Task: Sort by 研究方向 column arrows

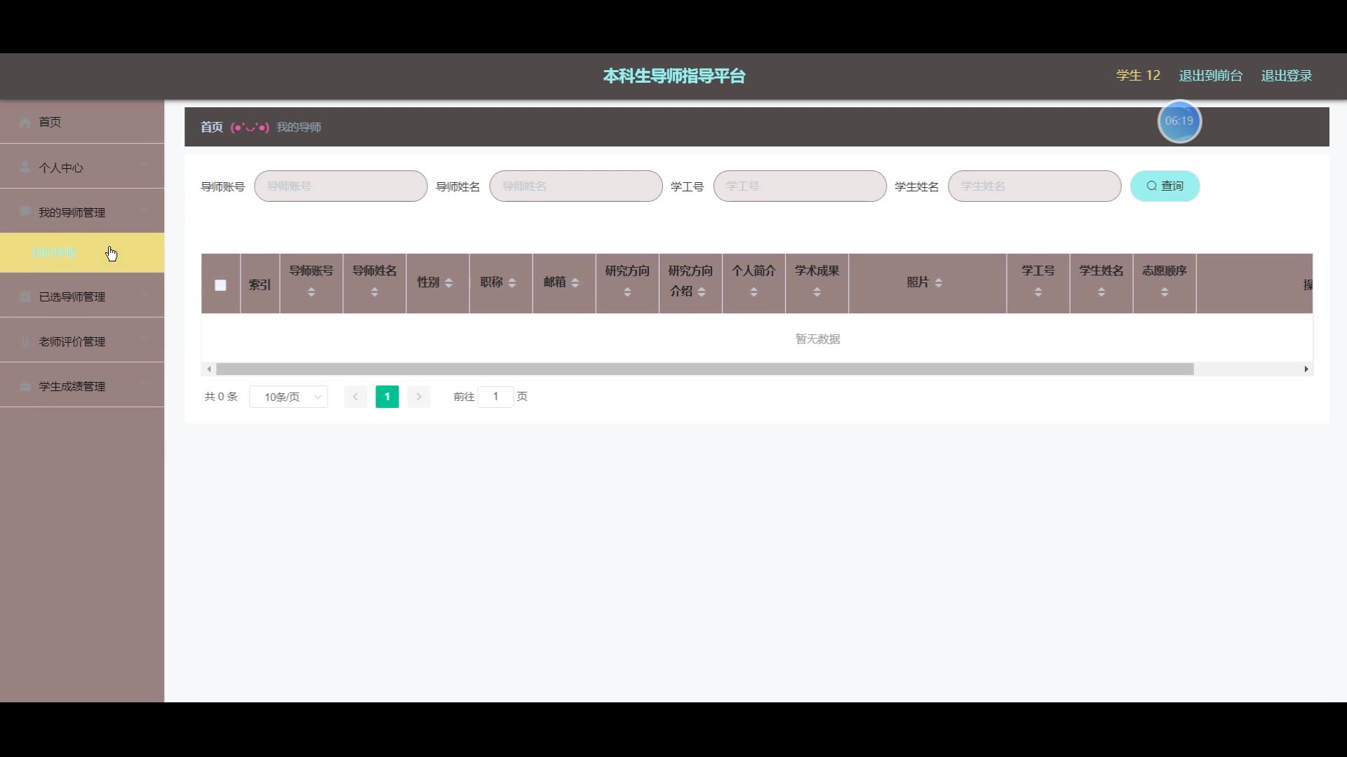Action: (627, 292)
